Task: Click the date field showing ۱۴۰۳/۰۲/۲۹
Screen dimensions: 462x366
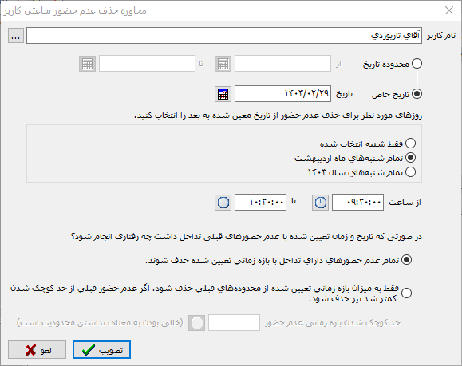Action: click(282, 94)
